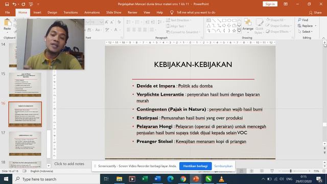The width and height of the screenshot is (327, 184).
Task: Select the slide 15 thumbnail
Action: 25,85
